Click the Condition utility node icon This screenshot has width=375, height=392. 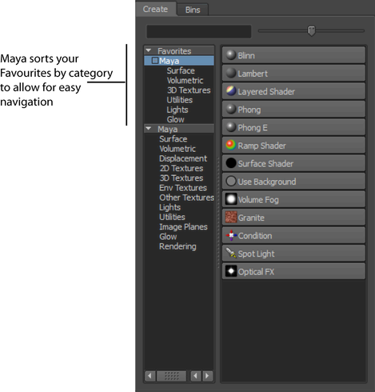(x=231, y=235)
